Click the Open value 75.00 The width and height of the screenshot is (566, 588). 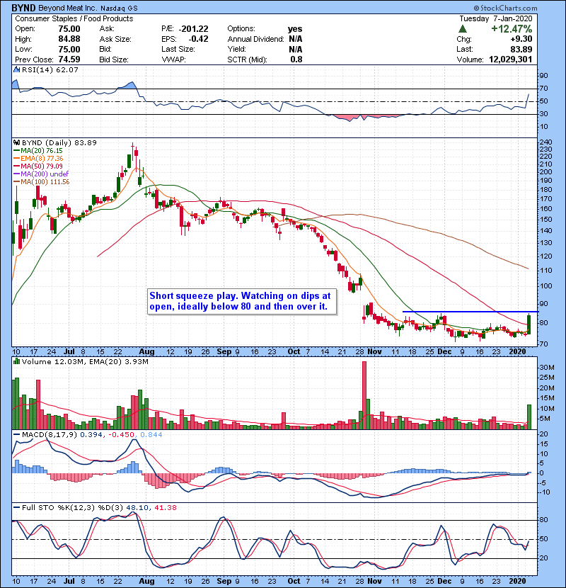click(69, 29)
